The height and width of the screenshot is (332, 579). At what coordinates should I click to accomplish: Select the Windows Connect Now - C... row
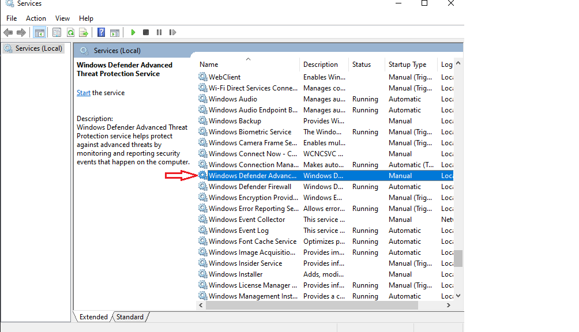tap(326, 153)
